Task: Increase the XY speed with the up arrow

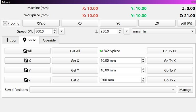Action: pyautogui.click(x=55, y=30)
